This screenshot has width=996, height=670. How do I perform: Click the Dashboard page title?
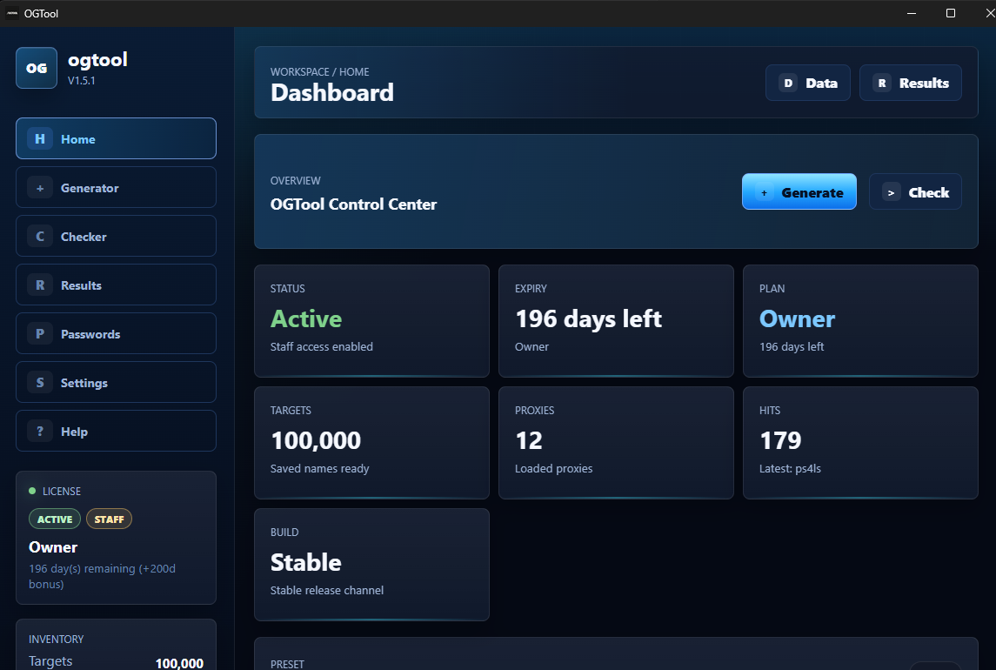pyautogui.click(x=332, y=93)
